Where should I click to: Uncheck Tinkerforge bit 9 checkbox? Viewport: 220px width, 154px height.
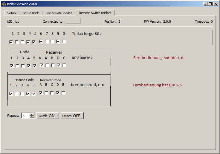[58, 41]
